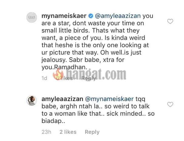Viewport: 184px width, 141px height.
Task: Reply to amyleaazizan's comment
Action: pyautogui.click(x=92, y=132)
